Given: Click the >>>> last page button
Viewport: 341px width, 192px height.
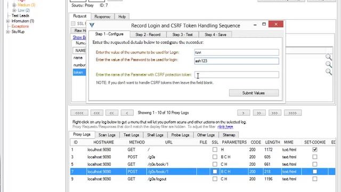Looking at the screenshot, I should click(293, 113).
